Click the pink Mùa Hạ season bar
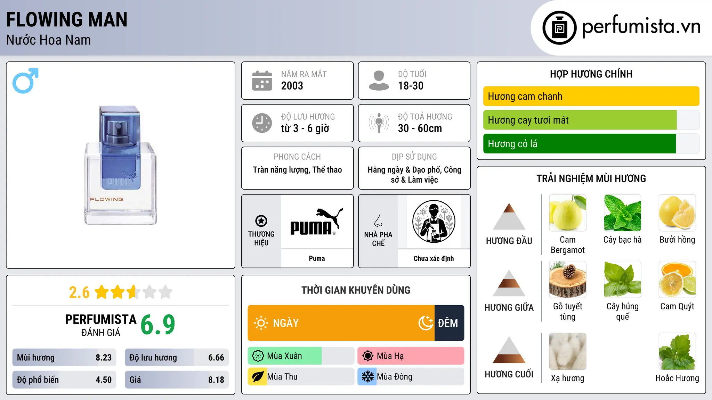712x400 pixels. tap(411, 356)
